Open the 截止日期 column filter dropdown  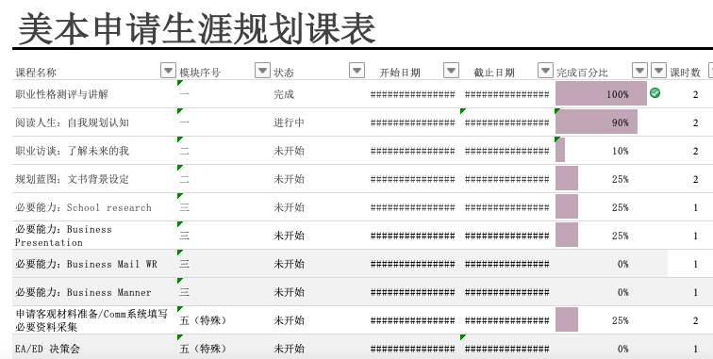(x=545, y=71)
